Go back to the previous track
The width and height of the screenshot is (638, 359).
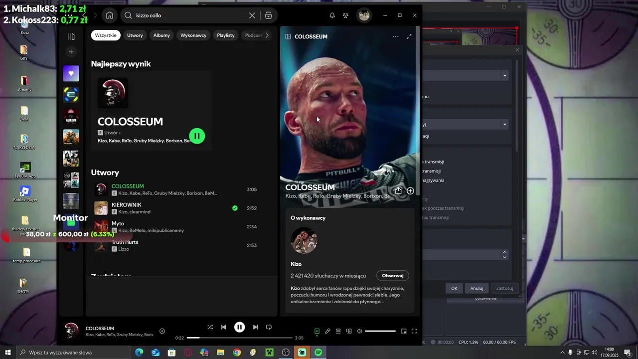223,327
